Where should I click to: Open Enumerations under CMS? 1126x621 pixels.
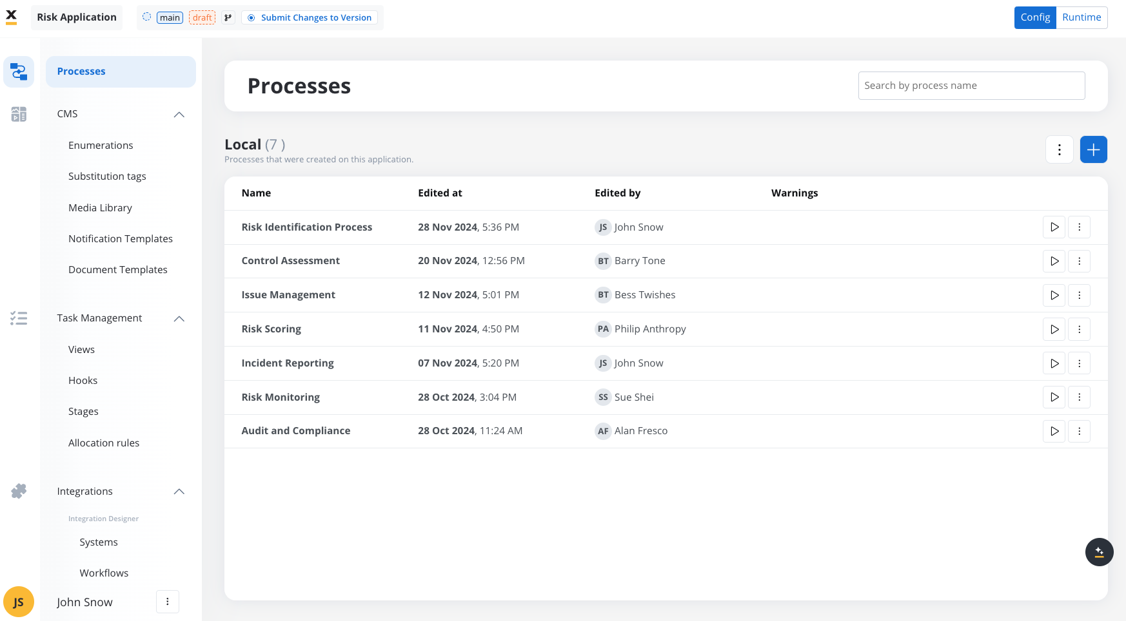pyautogui.click(x=101, y=146)
